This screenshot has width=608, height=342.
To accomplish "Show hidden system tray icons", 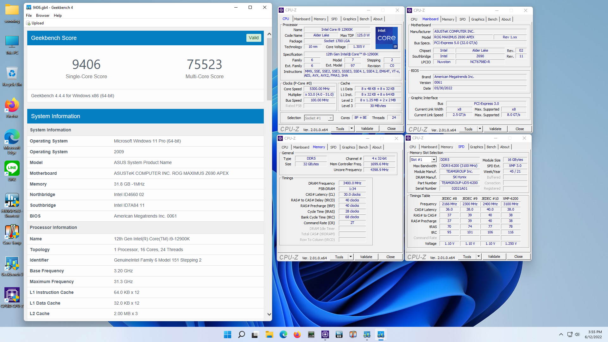I will pyautogui.click(x=561, y=334).
